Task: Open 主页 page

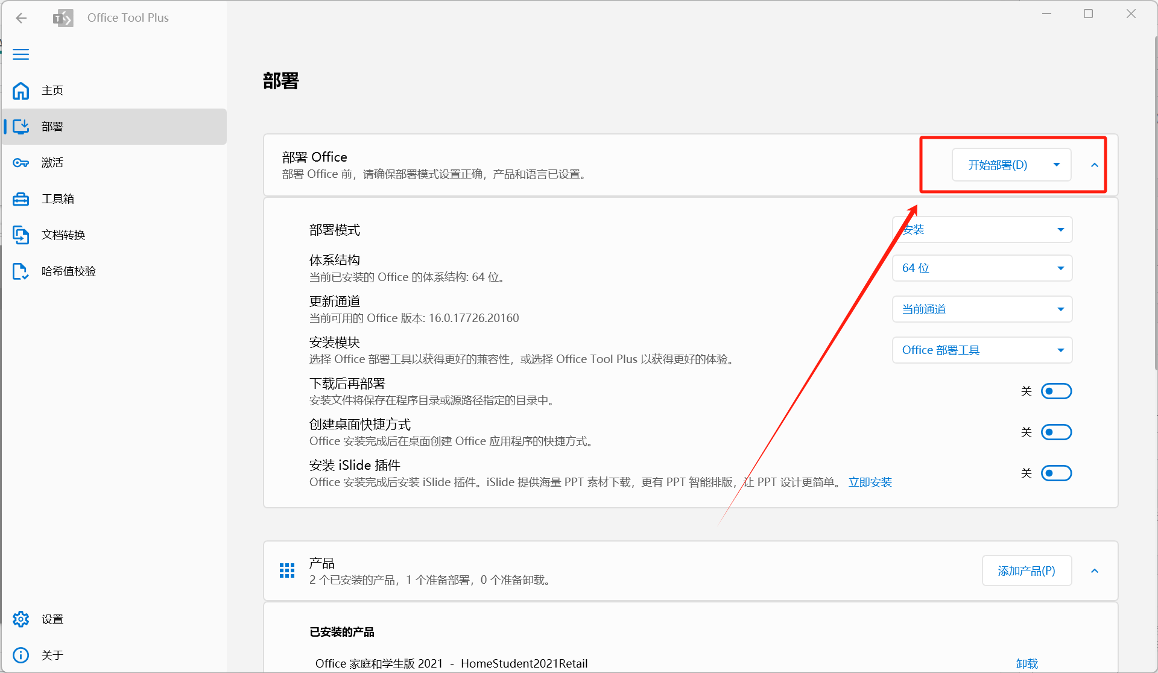Action: click(x=115, y=90)
